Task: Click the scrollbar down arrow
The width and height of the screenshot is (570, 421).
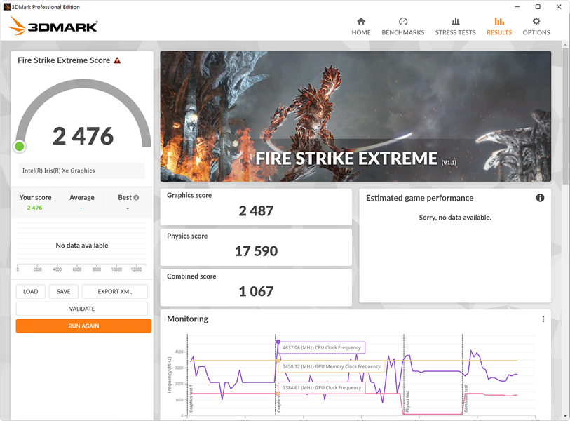Action: pos(565,416)
